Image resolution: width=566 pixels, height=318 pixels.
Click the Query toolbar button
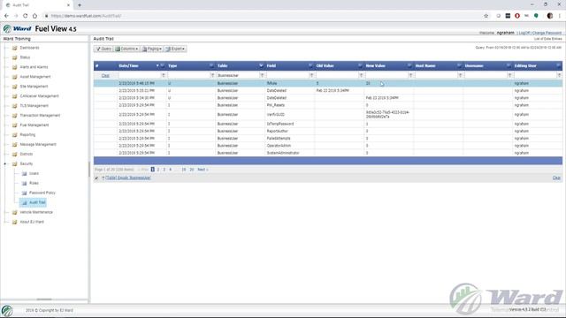103,49
